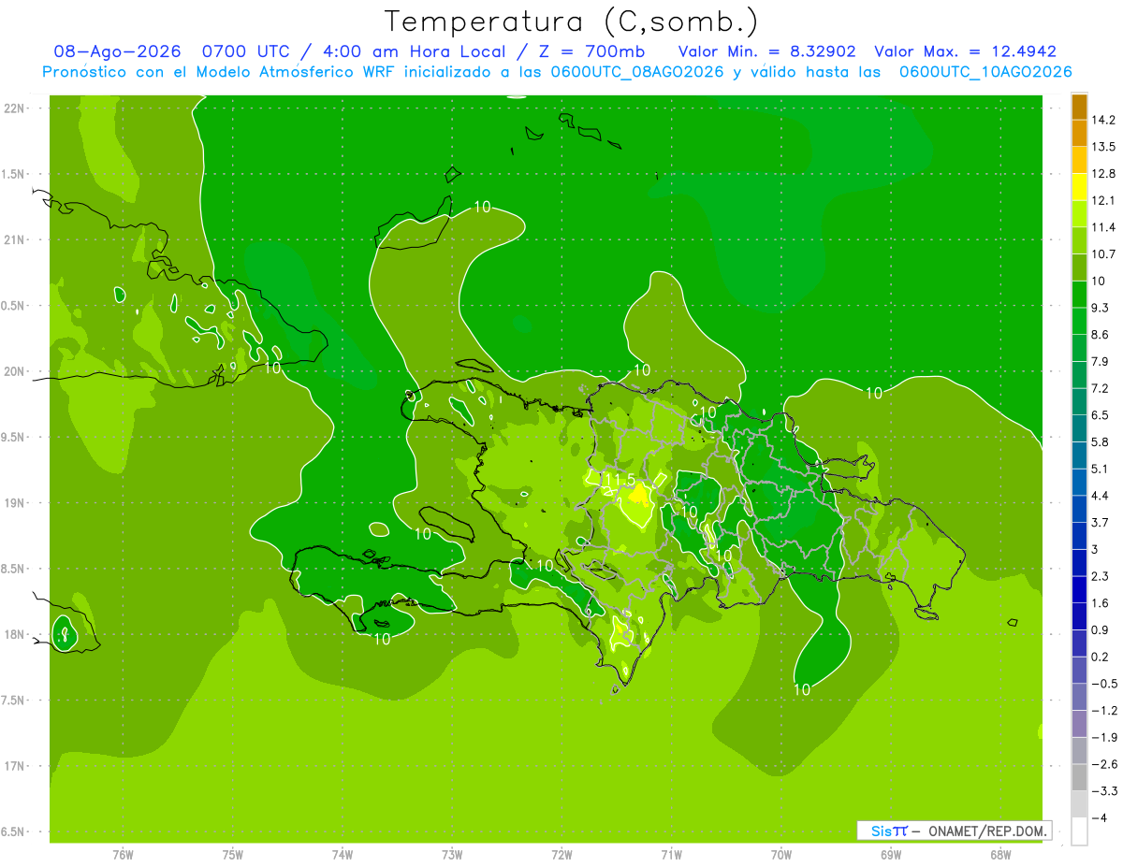Click the "12.8" colorbar value
This screenshot has width=1123, height=867.
pyautogui.click(x=1105, y=173)
